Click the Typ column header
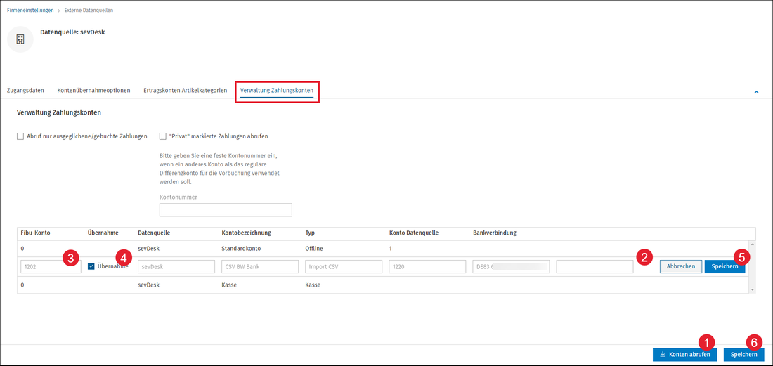 pyautogui.click(x=310, y=233)
